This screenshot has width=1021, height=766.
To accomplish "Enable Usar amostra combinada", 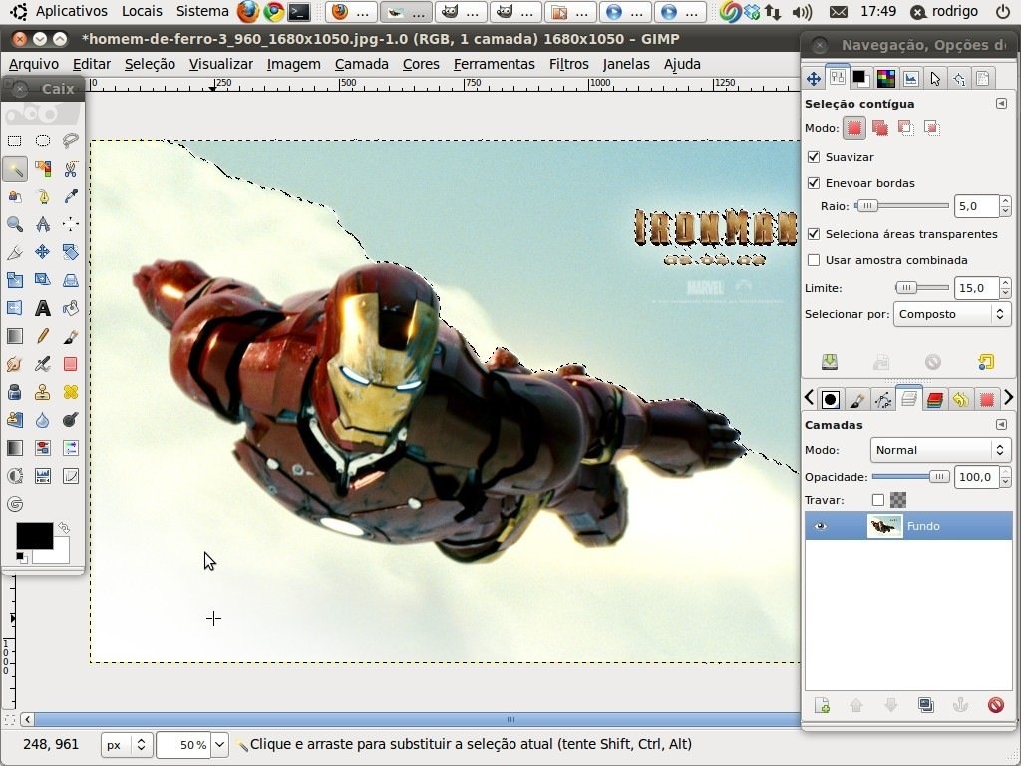I will pyautogui.click(x=814, y=260).
